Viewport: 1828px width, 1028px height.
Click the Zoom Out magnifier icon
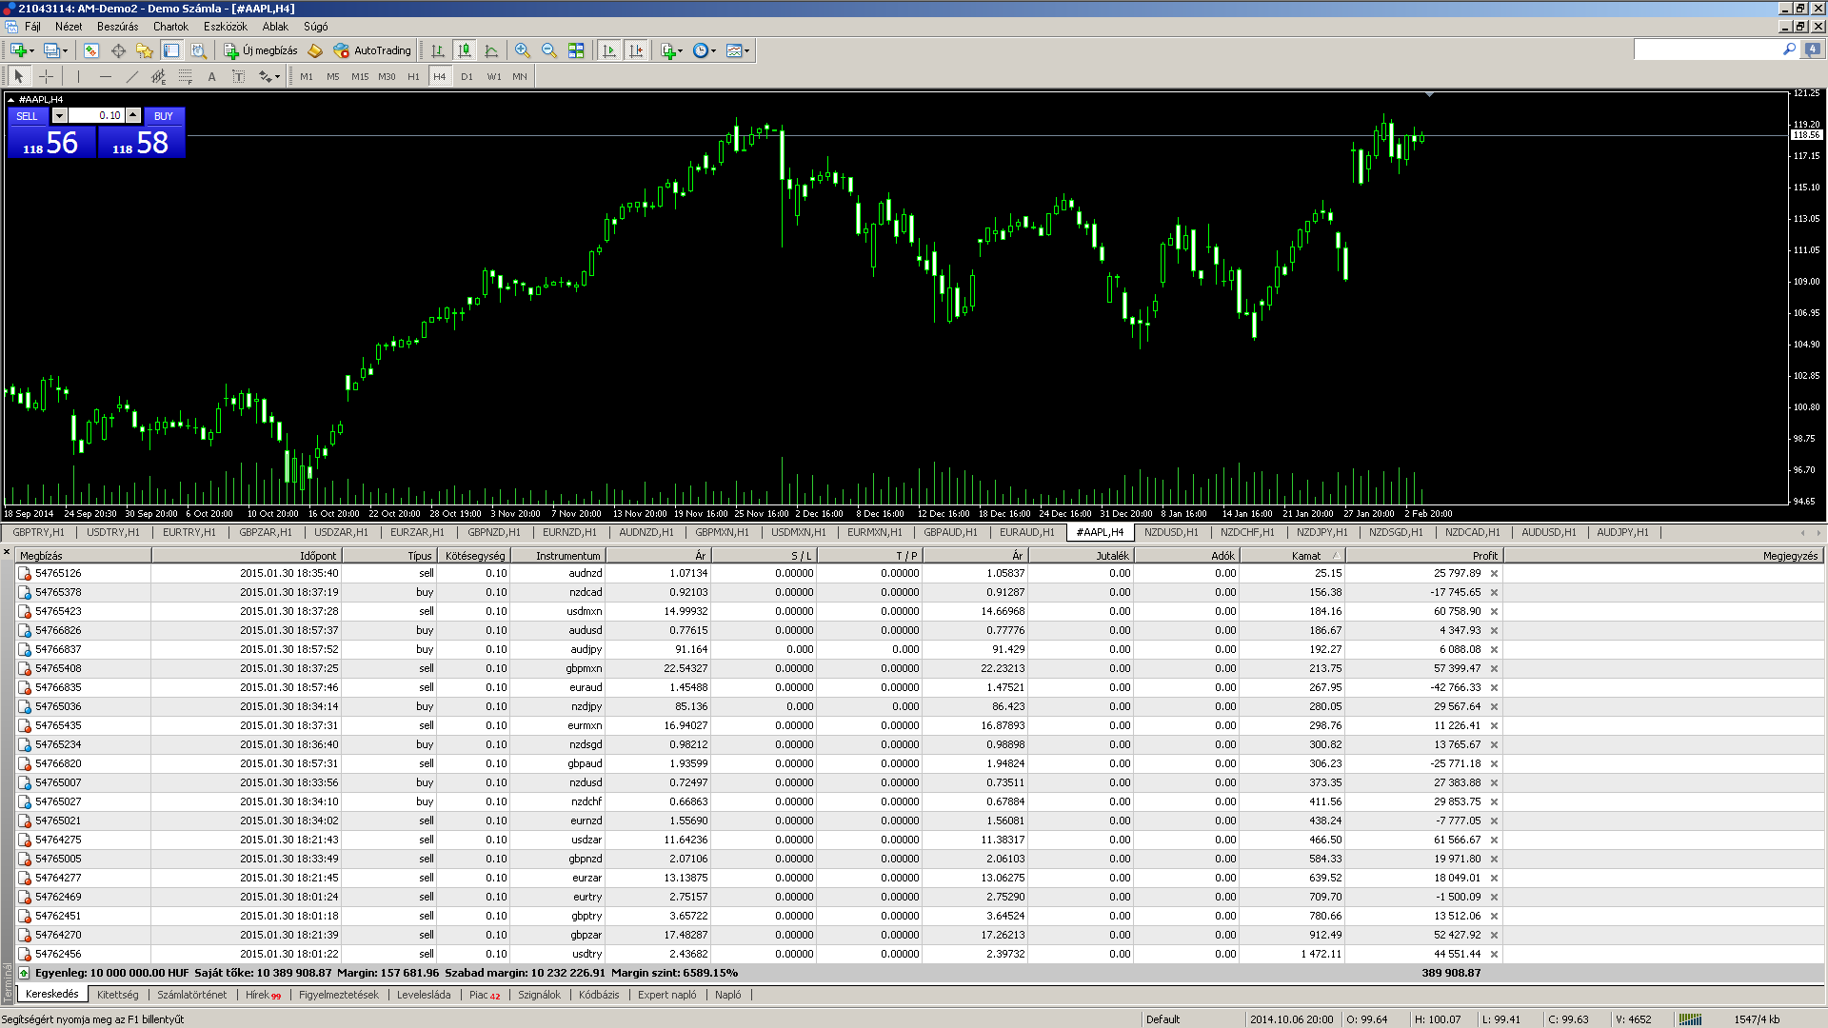(x=549, y=50)
